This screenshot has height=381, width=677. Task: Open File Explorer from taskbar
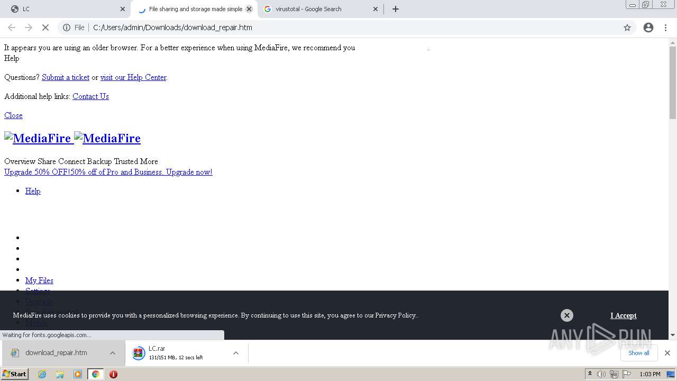[x=60, y=374]
